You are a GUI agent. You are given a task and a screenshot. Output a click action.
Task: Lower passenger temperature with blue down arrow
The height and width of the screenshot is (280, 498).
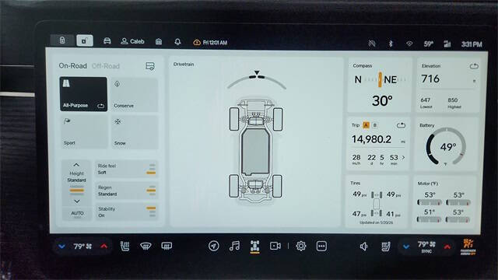pos(406,247)
